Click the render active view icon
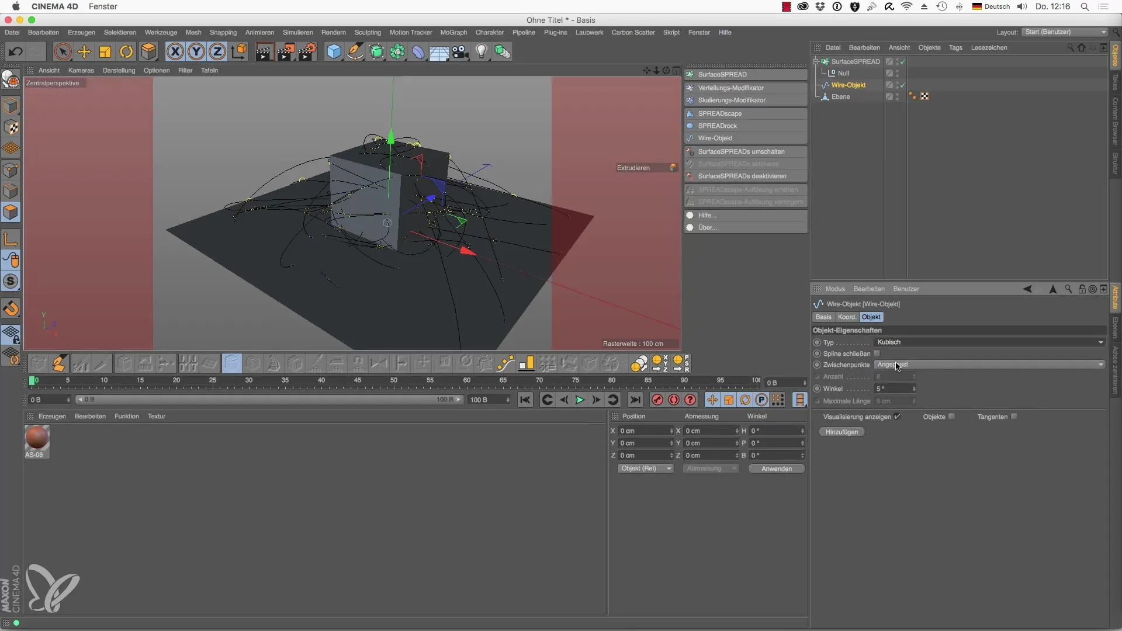Screen dimensions: 1122x631 [264, 51]
